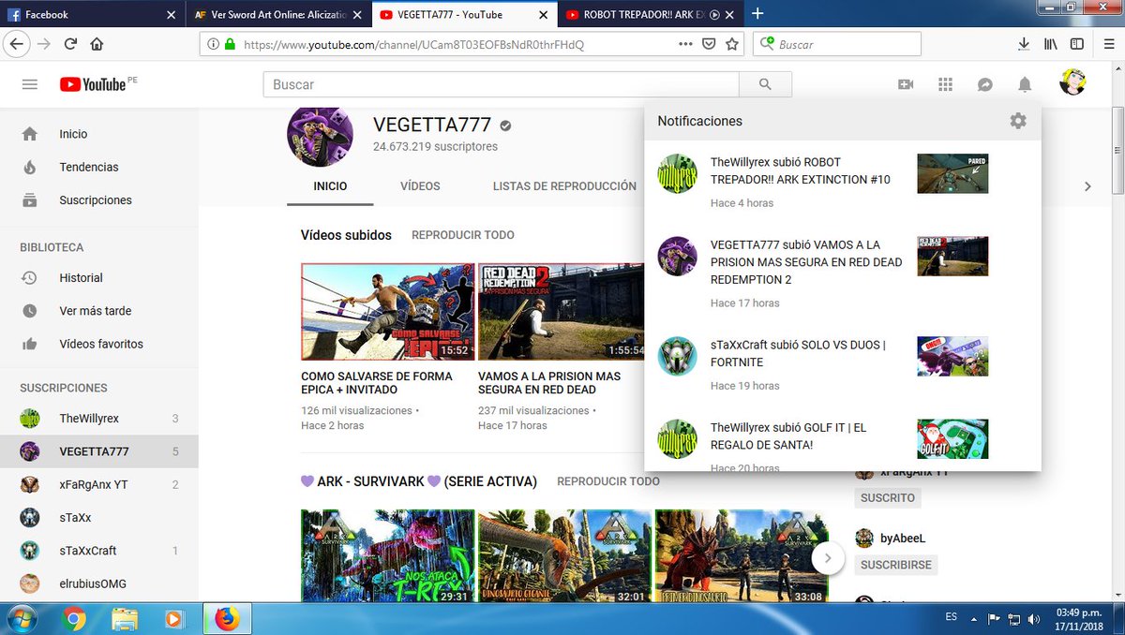
Task: Open File Explorer folder in taskbar
Action: 125,618
